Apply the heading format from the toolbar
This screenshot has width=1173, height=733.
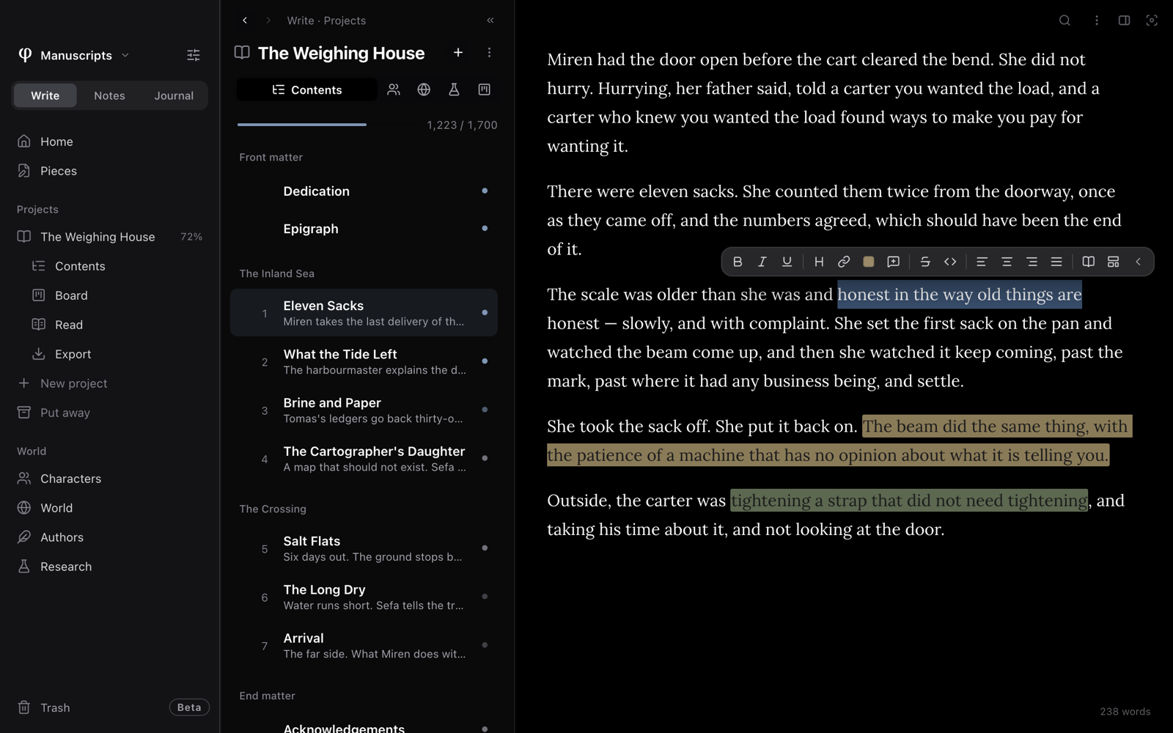click(819, 262)
